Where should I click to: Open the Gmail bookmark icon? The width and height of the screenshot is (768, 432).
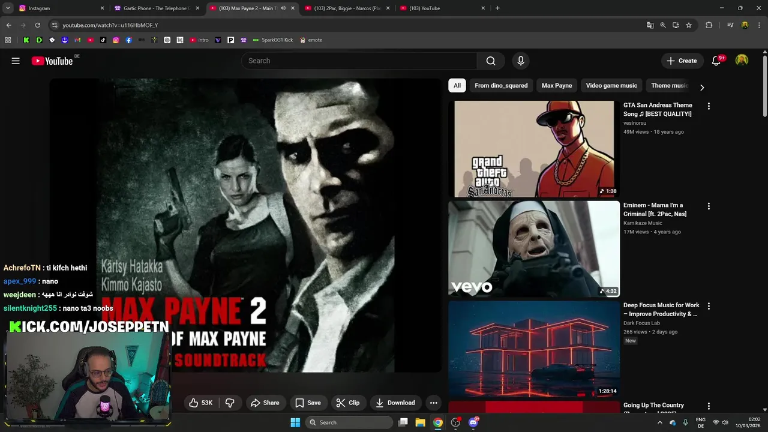(x=77, y=40)
